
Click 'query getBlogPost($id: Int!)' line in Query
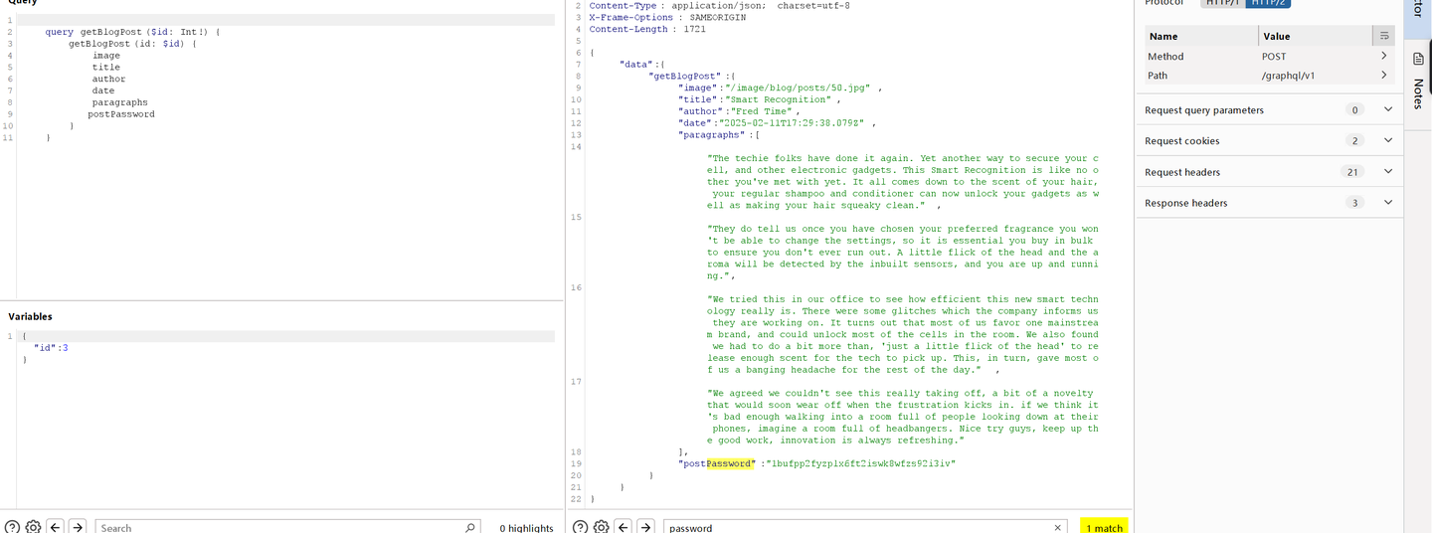coord(132,32)
